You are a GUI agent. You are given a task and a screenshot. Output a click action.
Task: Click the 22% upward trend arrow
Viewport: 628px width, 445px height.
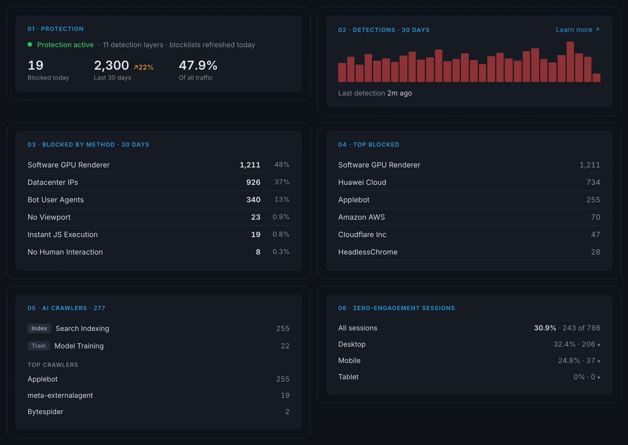coord(136,67)
